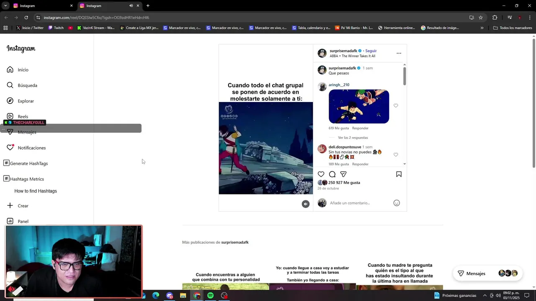
Task: Open floating Mensajes panel at bottom right
Action: (x=487, y=273)
